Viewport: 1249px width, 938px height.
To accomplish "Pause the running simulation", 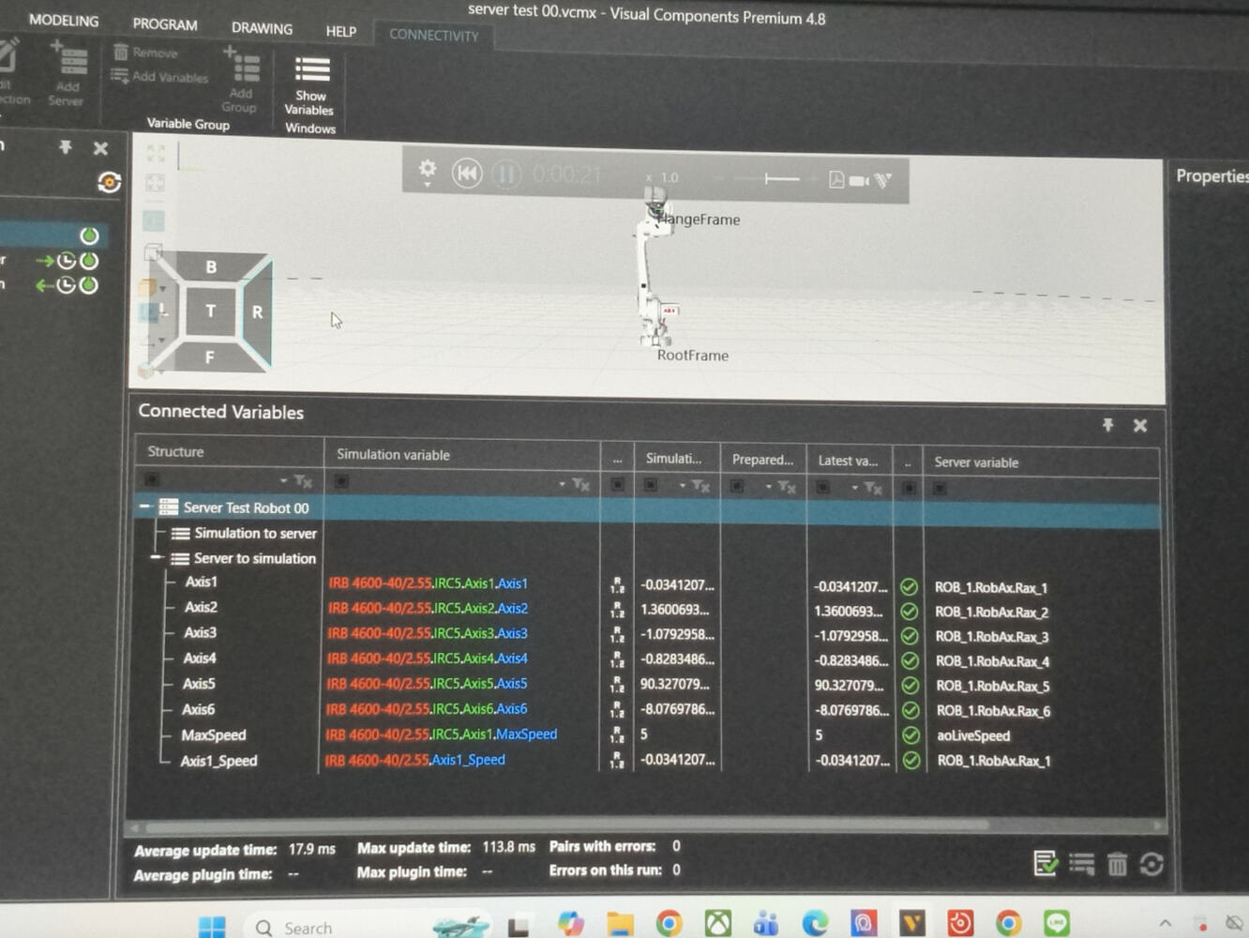I will pos(506,174).
